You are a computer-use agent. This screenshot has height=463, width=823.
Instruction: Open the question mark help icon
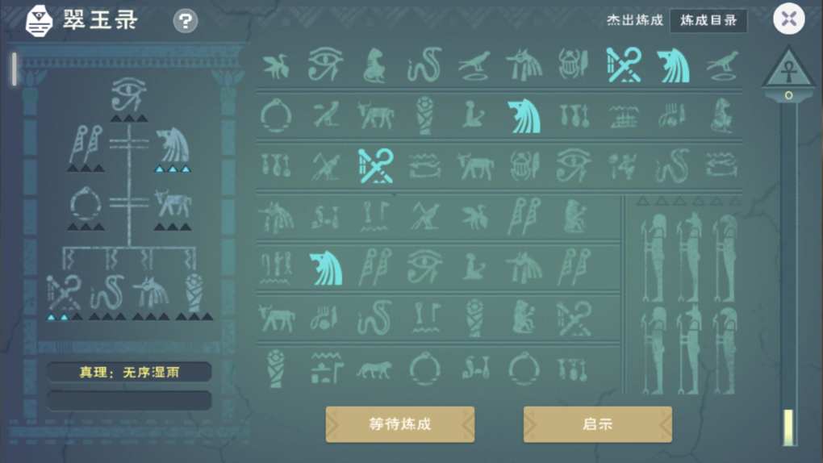(x=186, y=22)
